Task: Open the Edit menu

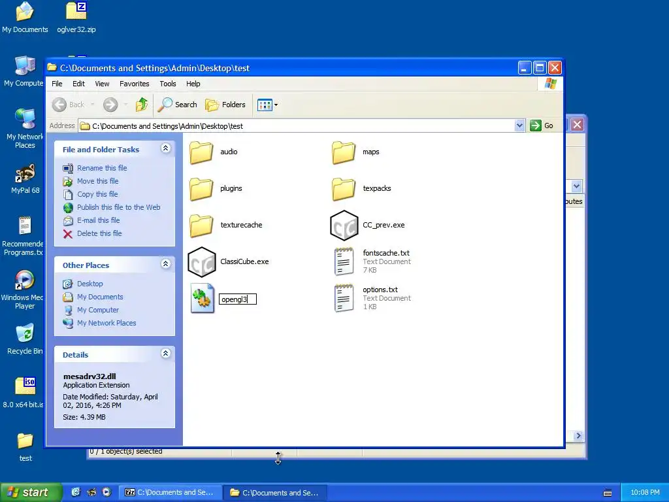Action: (78, 84)
